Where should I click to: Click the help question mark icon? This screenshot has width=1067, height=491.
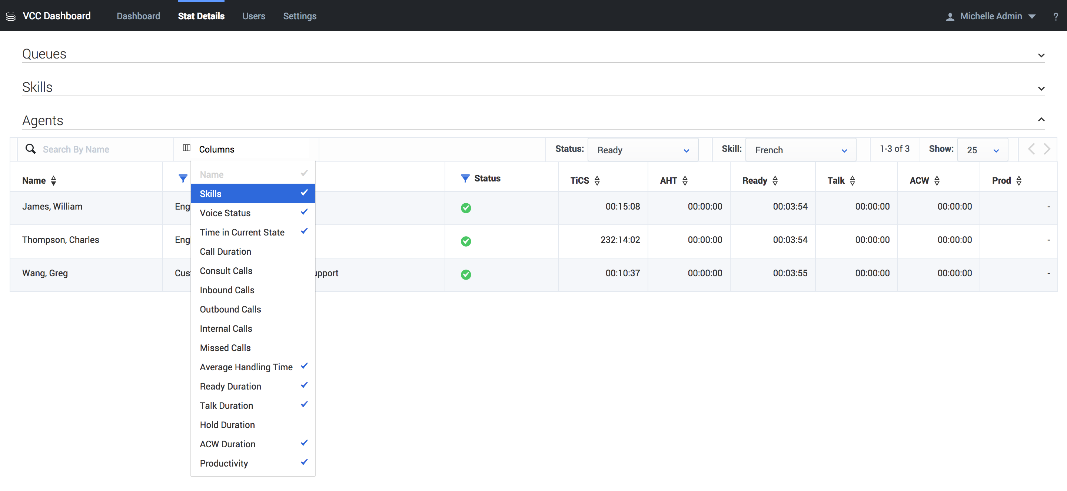tap(1056, 17)
